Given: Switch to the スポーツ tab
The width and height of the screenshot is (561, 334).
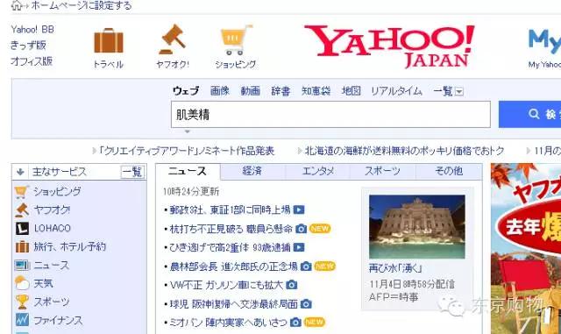Looking at the screenshot, I should point(383,171).
